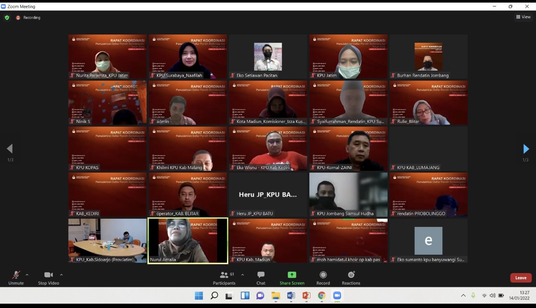The image size is (536, 308).
Task: Unmute the microphone
Action: coord(16,278)
